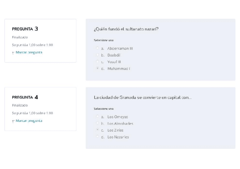Screen dimensions: 240x169
Task: Open the Marcar pregunta link in Pregunta 4
Action: coord(29,121)
